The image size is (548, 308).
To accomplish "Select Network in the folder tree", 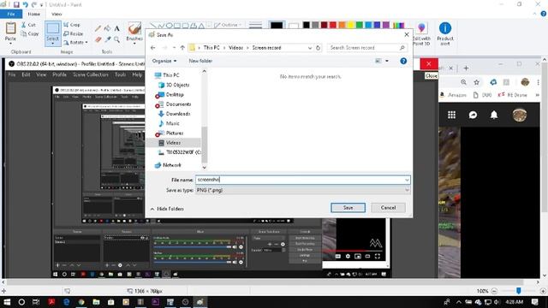I will tap(171, 165).
